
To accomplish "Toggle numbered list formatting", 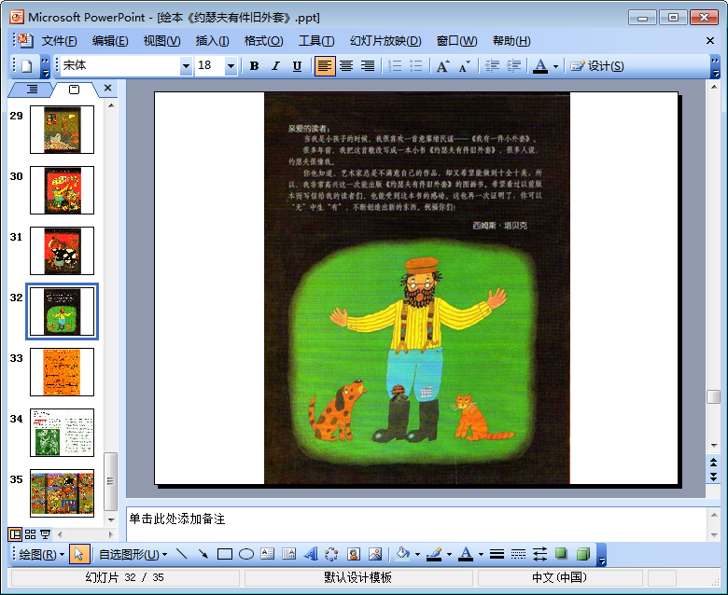I will click(395, 66).
